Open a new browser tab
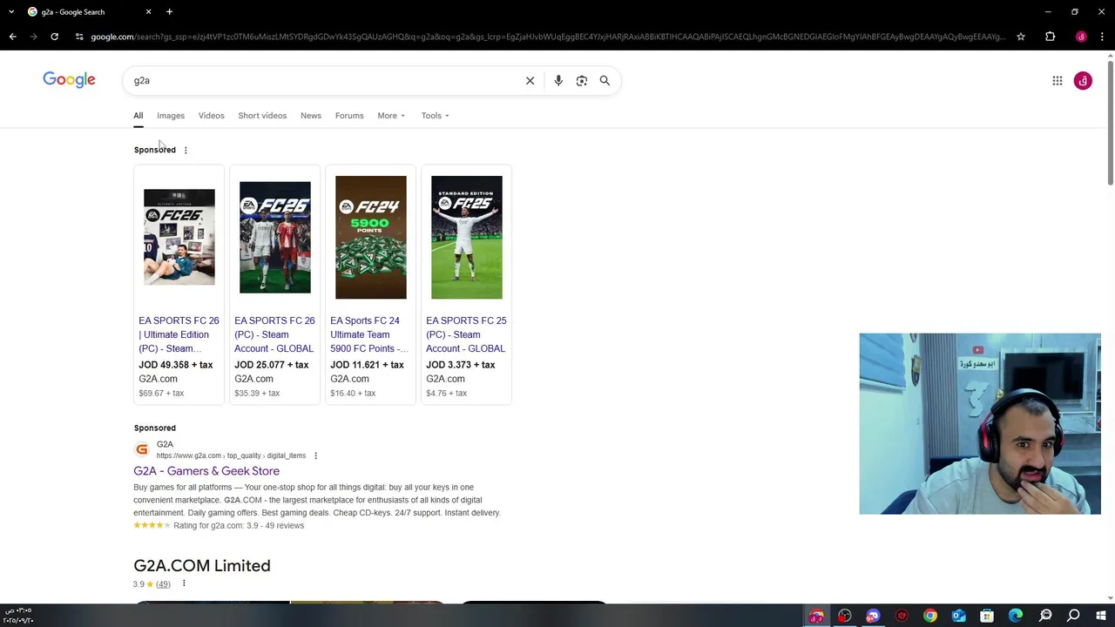The height and width of the screenshot is (627, 1115). (169, 12)
